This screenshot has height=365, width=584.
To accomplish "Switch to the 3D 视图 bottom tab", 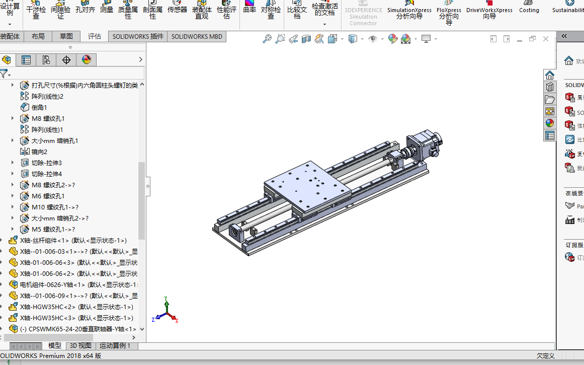I will (80, 346).
